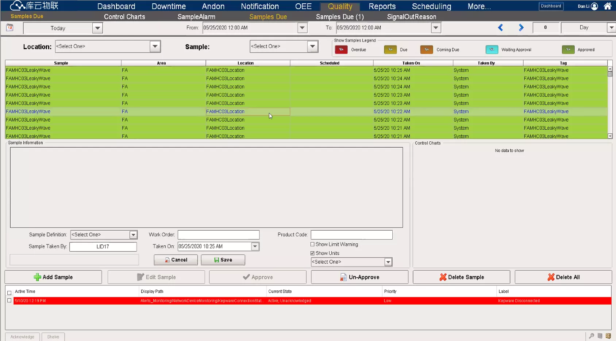Click the Cancel button
Viewport: 616px width, 341px height.
pyautogui.click(x=176, y=260)
